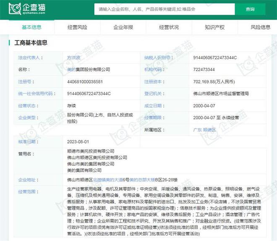Viewport: 277px width, 241px height.
Task: Click the 纳税人识别号 label
Action: click(157, 58)
